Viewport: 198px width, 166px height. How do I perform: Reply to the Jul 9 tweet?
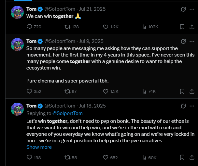point(30,91)
